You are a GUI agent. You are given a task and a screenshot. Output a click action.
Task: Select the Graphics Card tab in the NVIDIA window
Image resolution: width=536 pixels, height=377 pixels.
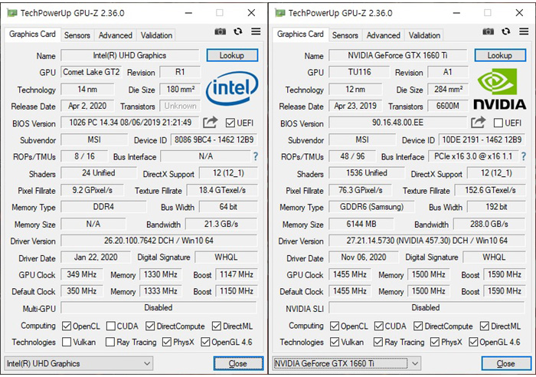pyautogui.click(x=300, y=34)
